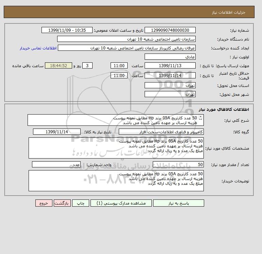Click the ایجاد کننده درخواست label
This screenshot has width=262, height=254.
pyautogui.click(x=230, y=48)
